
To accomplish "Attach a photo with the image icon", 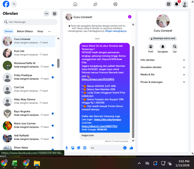I will pyautogui.click(x=73, y=148).
